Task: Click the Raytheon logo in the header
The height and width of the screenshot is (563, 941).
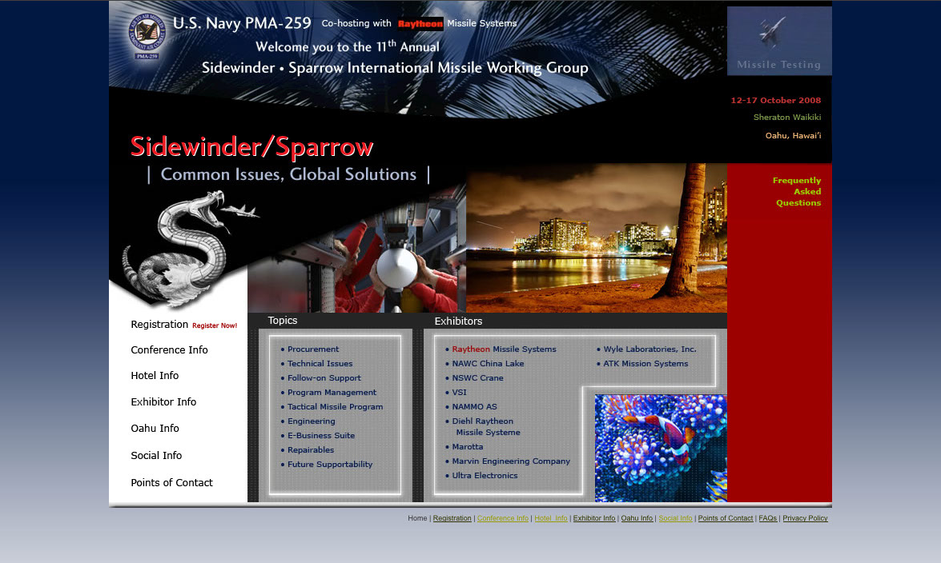Action: coord(420,24)
